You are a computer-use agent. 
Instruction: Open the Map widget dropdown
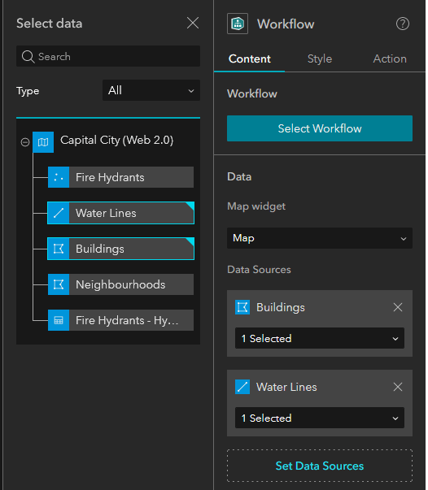320,238
